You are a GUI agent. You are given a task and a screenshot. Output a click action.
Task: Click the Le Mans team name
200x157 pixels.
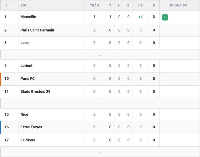(x=27, y=140)
